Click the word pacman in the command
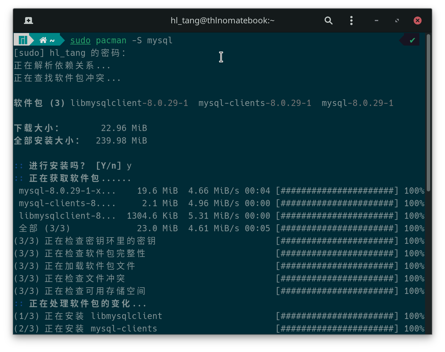This screenshot has height=352, width=445. coord(111,40)
